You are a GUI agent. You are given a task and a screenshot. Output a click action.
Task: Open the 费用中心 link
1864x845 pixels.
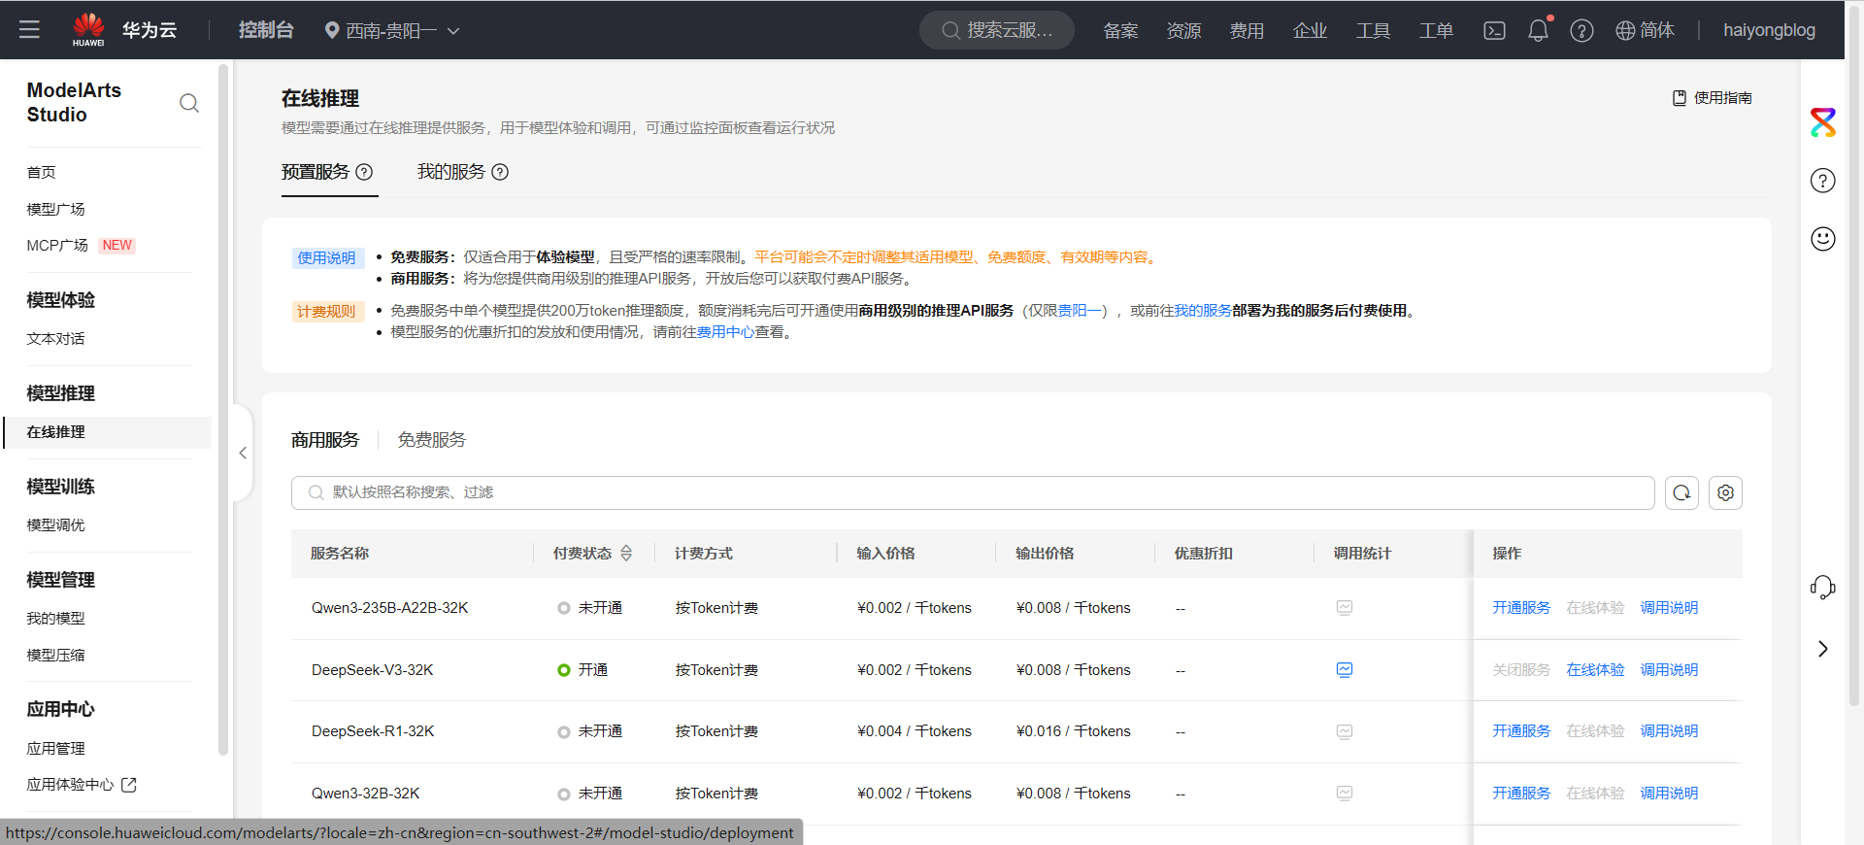[726, 332]
